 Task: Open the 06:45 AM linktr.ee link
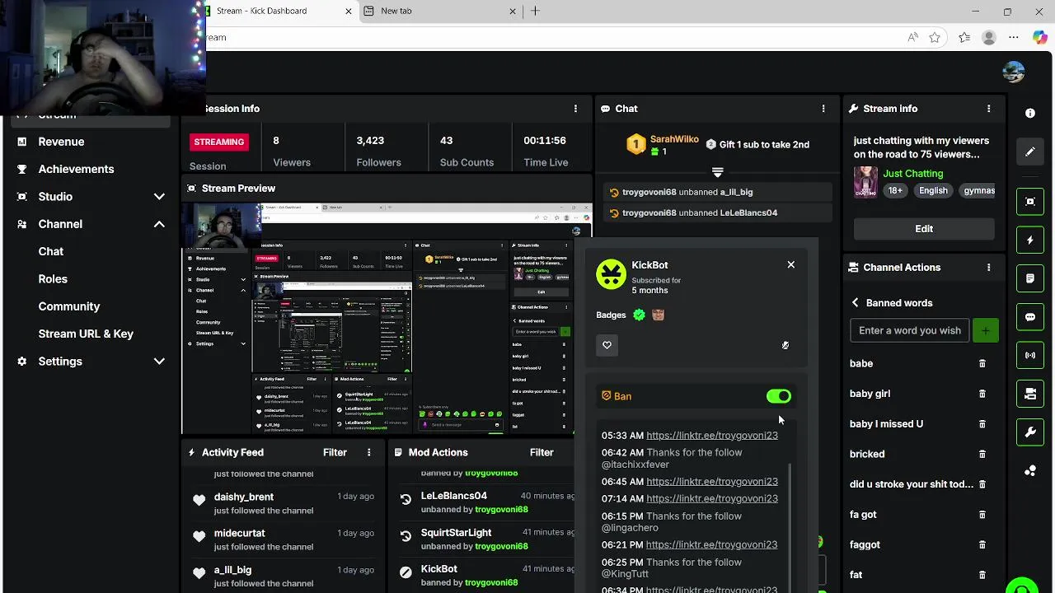(x=711, y=481)
